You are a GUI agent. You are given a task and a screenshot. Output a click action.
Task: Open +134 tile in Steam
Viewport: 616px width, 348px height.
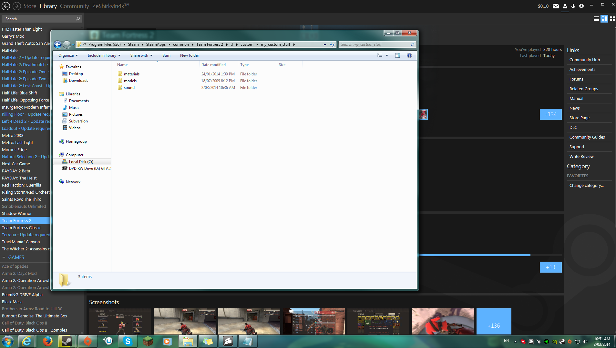coord(550,114)
